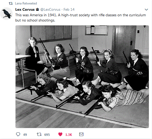Click the 695 retweets count
The width and height of the screenshot is (152, 139).
click(47, 135)
